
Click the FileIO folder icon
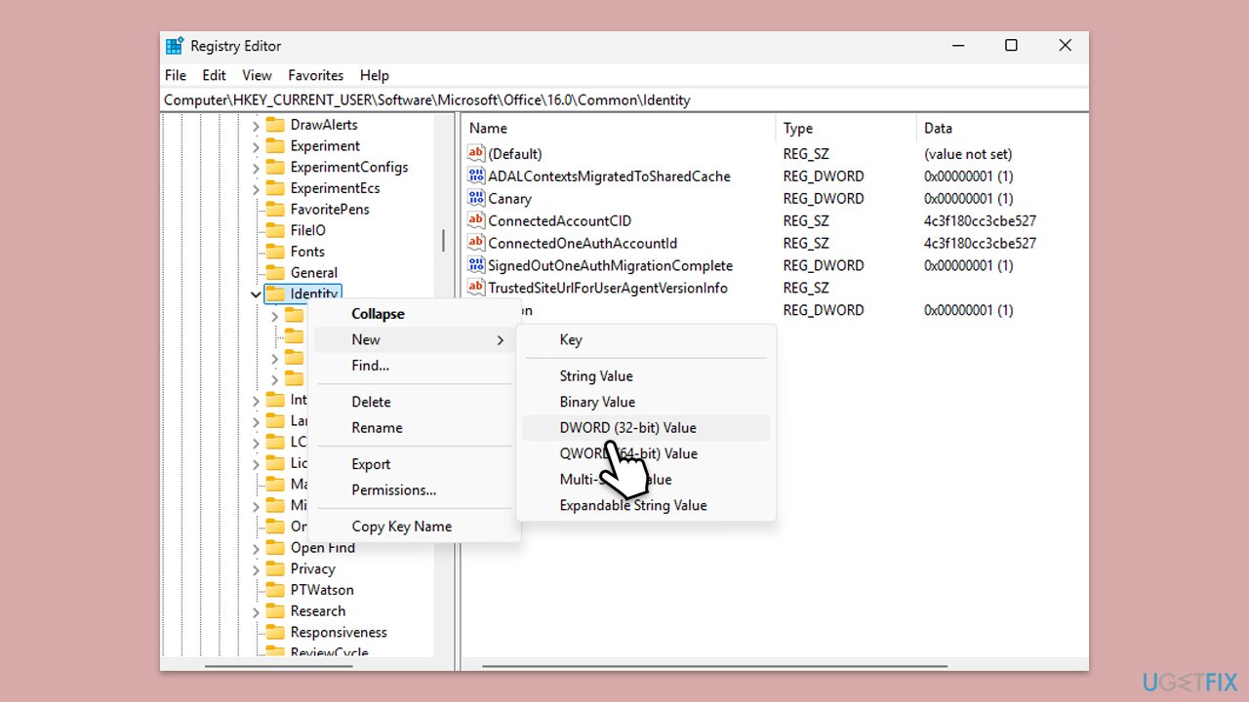tap(275, 230)
